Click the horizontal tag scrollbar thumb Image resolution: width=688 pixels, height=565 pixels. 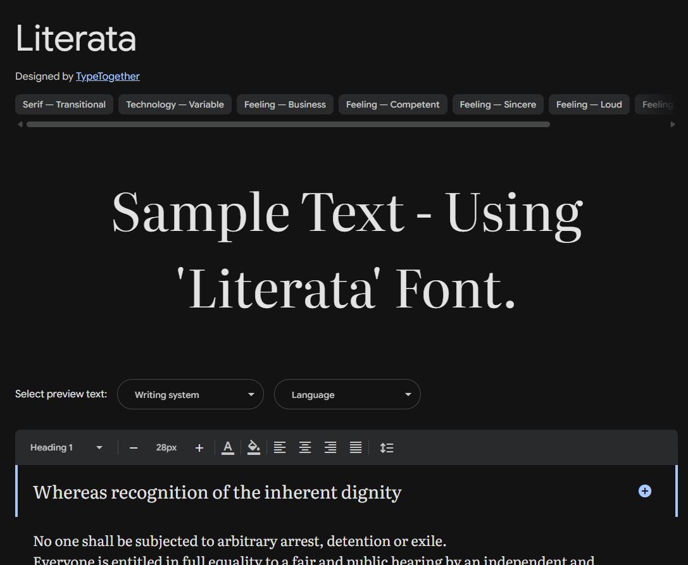click(x=288, y=125)
